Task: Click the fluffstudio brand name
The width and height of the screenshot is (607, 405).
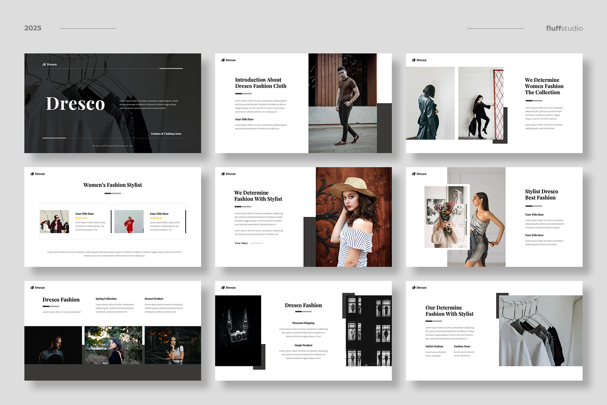Action: (x=564, y=28)
